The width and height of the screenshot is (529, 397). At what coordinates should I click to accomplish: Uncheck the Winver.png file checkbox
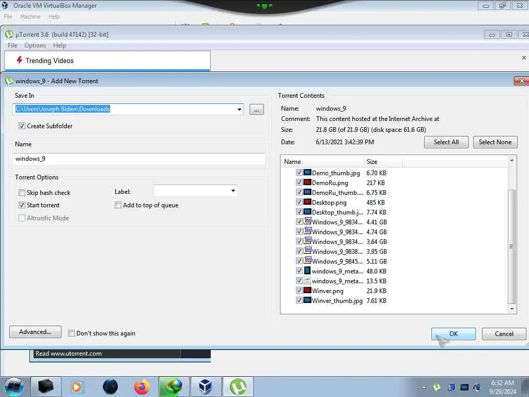299,291
